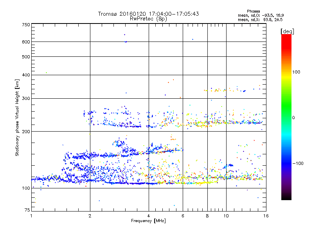313x235 pixels.
Task: Click the 'mean, sd,O: -93.5, 18.9' text
Action: click(x=261, y=15)
